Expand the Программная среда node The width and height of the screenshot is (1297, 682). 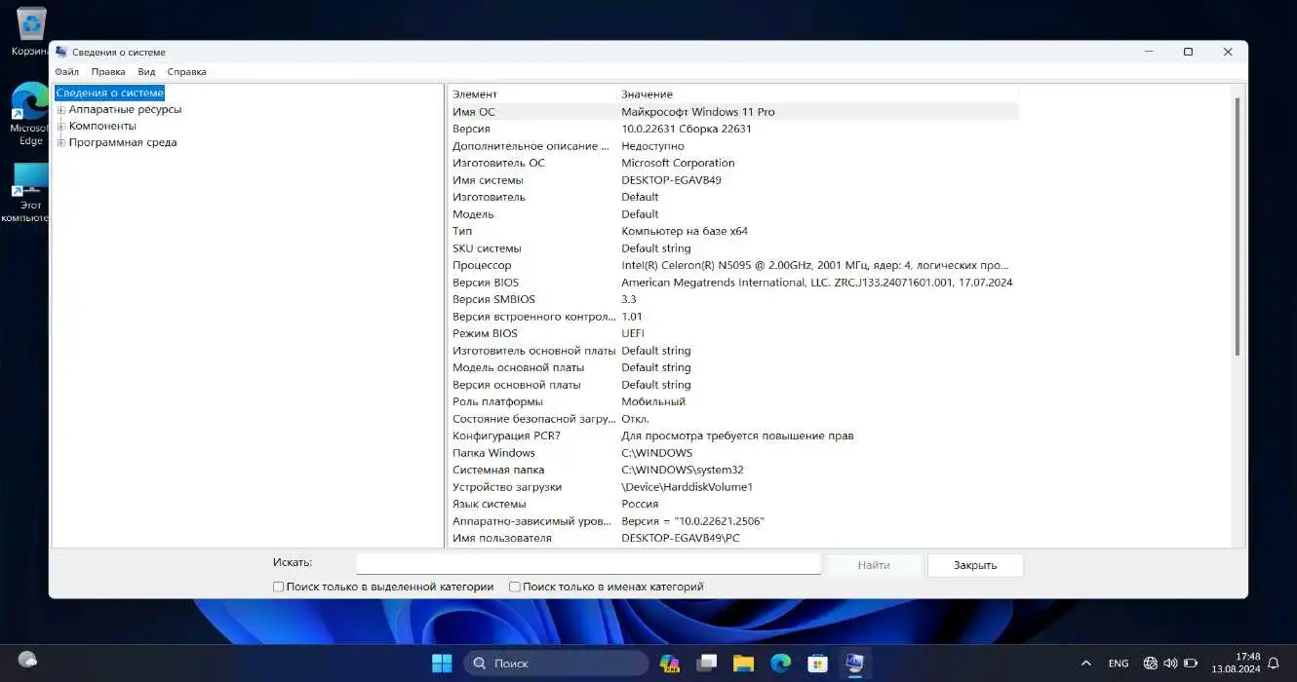pos(61,143)
